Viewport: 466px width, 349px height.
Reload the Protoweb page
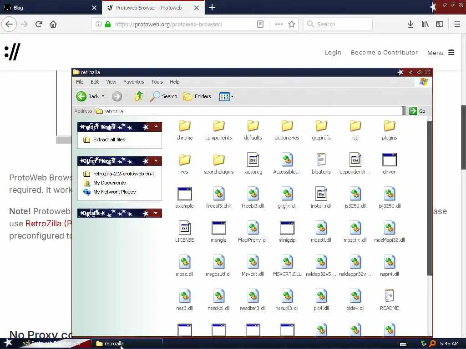click(39, 24)
